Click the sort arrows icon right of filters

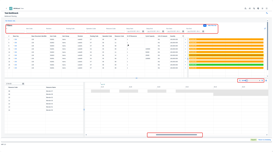click(x=265, y=28)
